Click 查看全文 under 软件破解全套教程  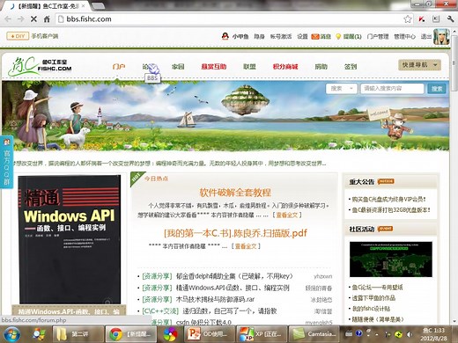[287, 215]
